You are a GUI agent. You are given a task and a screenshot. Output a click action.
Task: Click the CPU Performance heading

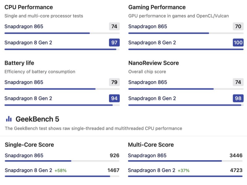click(29, 7)
